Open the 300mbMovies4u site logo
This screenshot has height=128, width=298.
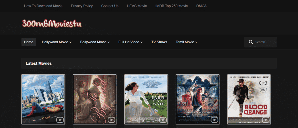point(52,23)
